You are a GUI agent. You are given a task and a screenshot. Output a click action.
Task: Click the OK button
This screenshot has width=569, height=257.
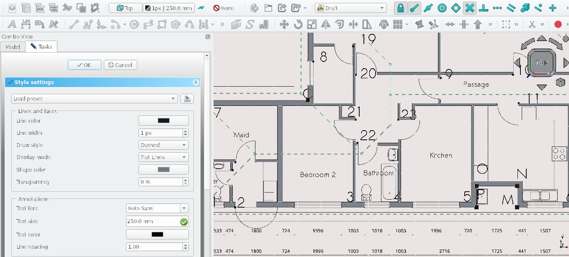click(x=84, y=65)
